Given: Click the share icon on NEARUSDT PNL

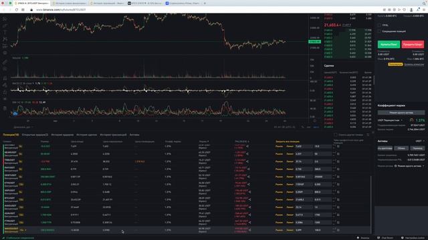Looking at the screenshot, I should tap(247, 154).
